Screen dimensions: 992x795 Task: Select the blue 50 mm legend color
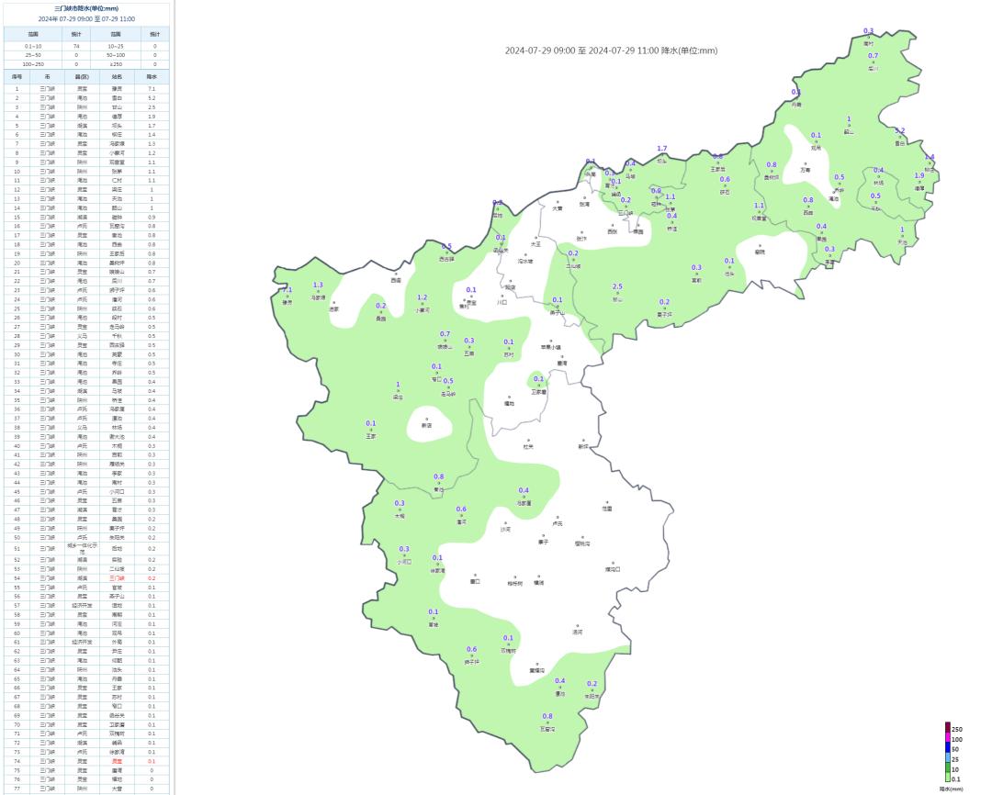point(947,748)
